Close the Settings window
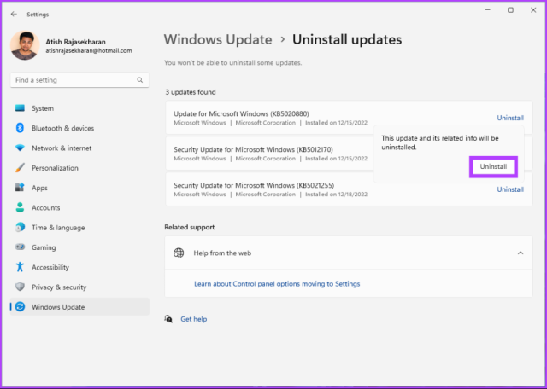Screen dimensions: 547x389 point(533,10)
